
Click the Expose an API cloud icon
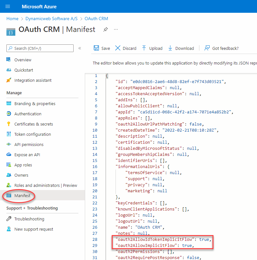[x=9, y=155]
